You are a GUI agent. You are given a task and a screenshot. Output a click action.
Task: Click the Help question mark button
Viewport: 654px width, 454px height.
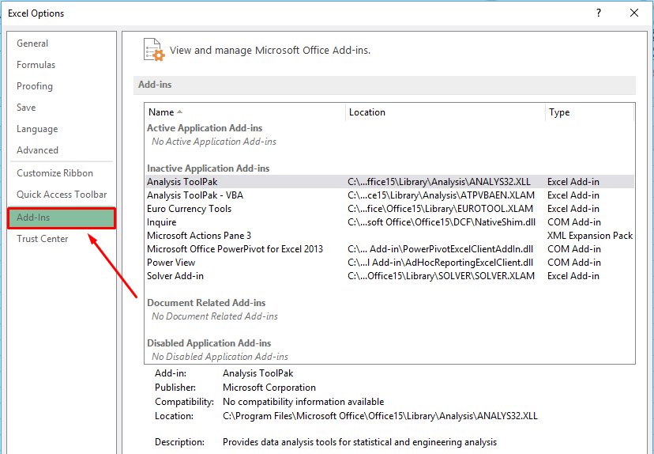(x=599, y=13)
